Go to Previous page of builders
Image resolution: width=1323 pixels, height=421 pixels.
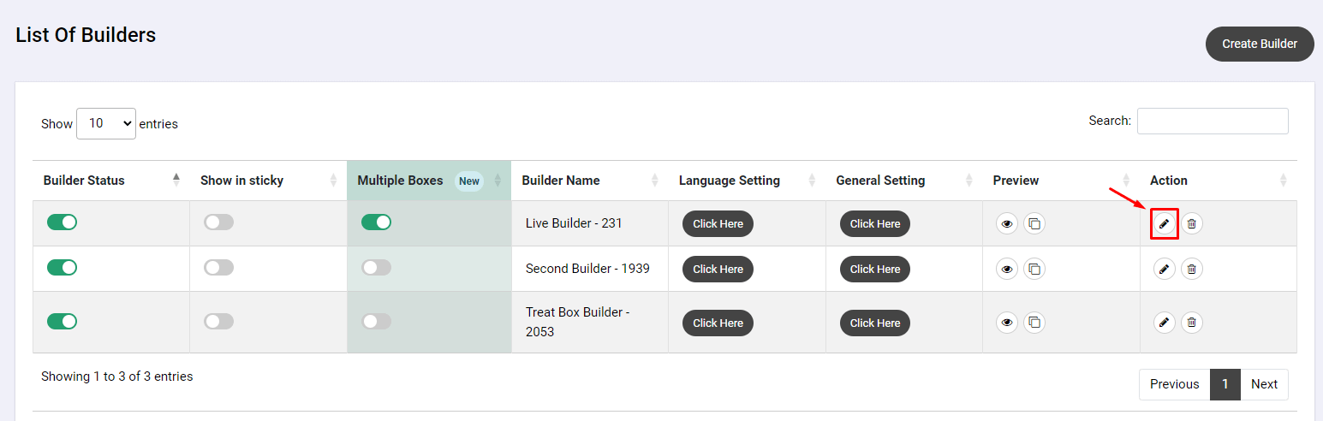click(x=1174, y=384)
